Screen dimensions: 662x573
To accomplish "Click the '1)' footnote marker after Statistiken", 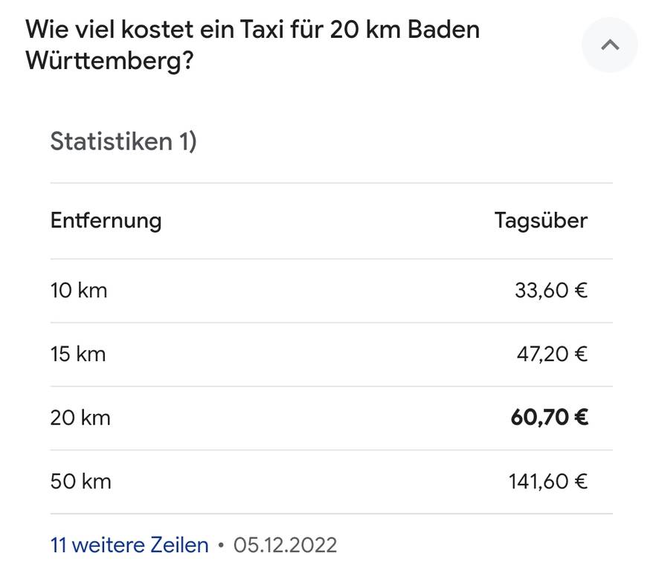I will tap(187, 141).
